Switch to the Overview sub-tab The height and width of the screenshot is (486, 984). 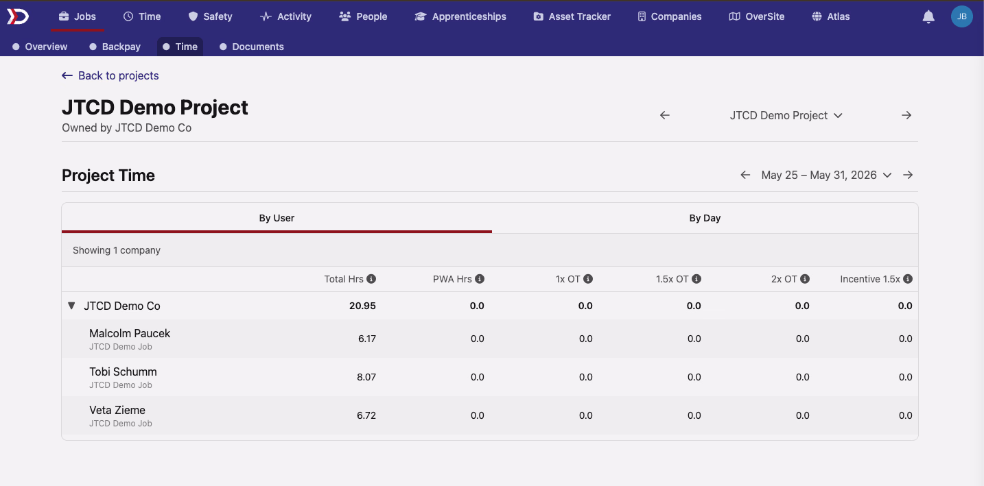[x=40, y=47]
